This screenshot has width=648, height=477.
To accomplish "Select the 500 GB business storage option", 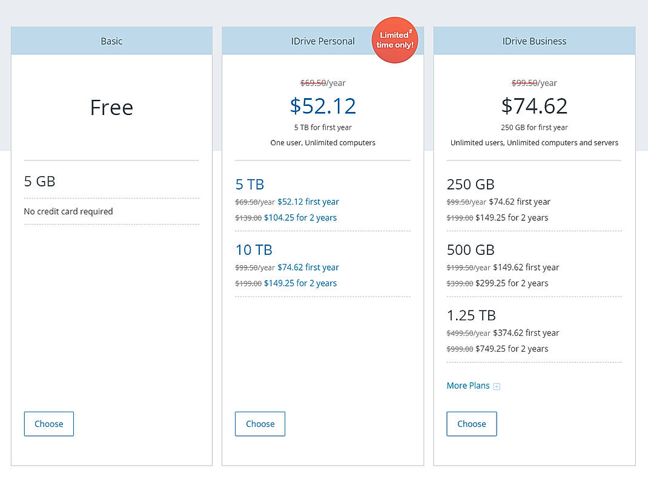I will pos(471,250).
